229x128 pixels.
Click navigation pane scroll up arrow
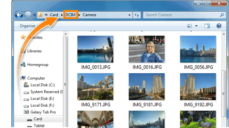coord(66,34)
